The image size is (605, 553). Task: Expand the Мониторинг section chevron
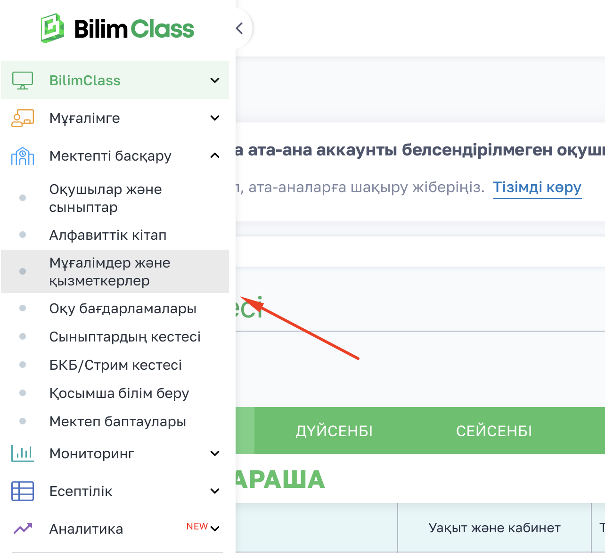(x=215, y=454)
